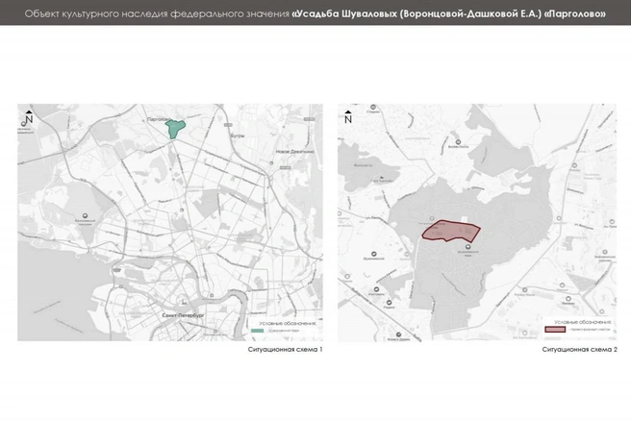Viewport: 631px width, 421px height.
Task: Click the 'Ситуационная схема 2' caption
Action: (x=579, y=350)
